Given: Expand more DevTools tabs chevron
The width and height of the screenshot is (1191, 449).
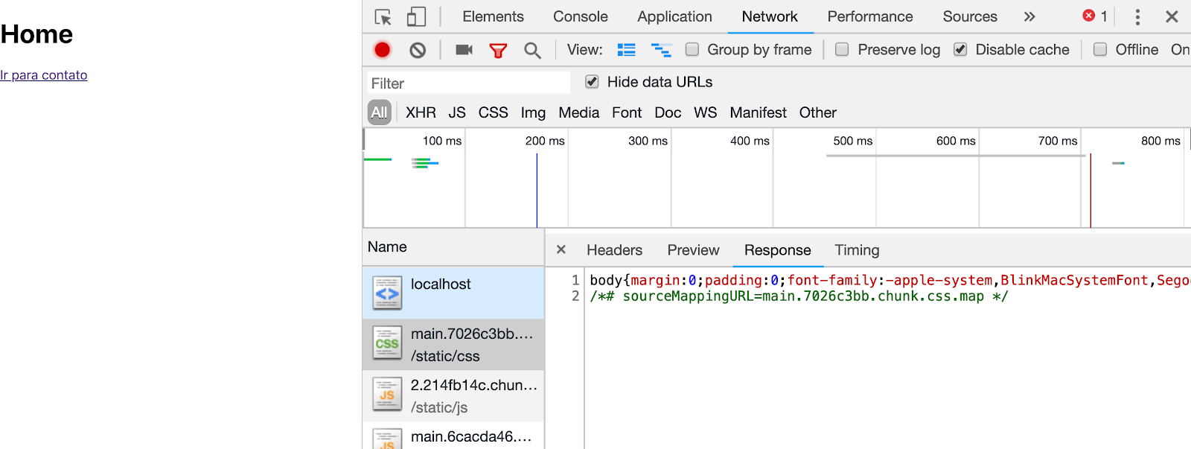Looking at the screenshot, I should click(x=1029, y=16).
